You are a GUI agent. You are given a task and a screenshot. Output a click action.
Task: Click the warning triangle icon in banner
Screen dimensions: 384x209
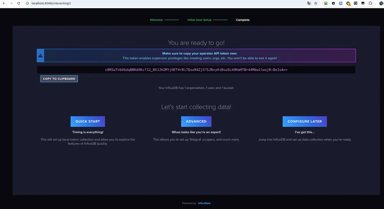(x=40, y=56)
